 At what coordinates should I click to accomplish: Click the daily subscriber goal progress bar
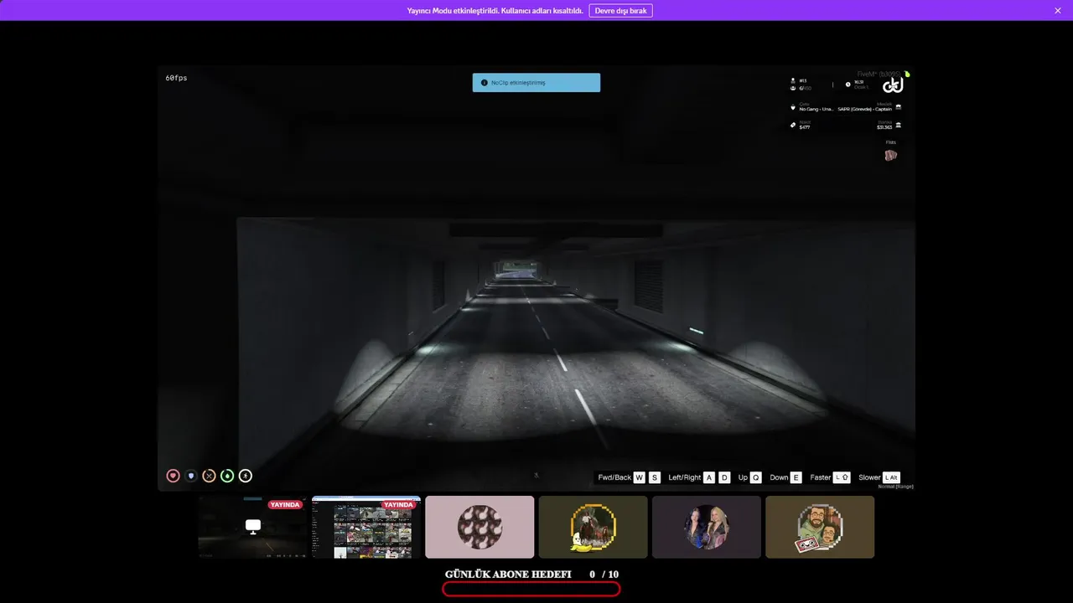tap(531, 590)
